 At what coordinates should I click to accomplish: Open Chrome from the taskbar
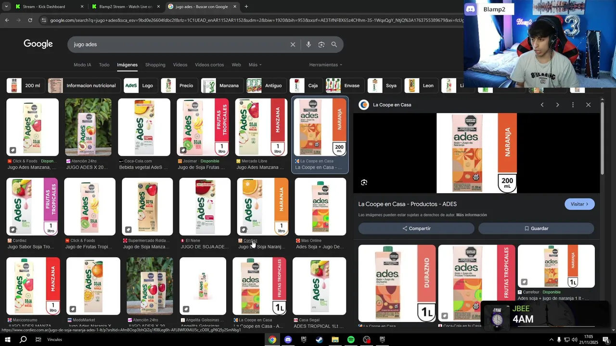pos(272,340)
